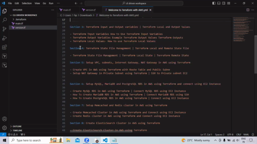Open the Search view in activity bar

[4, 20]
